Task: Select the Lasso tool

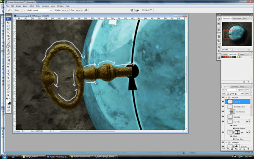Action: tap(8, 29)
